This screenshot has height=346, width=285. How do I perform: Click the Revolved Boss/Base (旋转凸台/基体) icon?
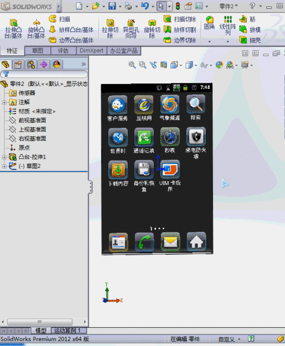pyautogui.click(x=36, y=29)
